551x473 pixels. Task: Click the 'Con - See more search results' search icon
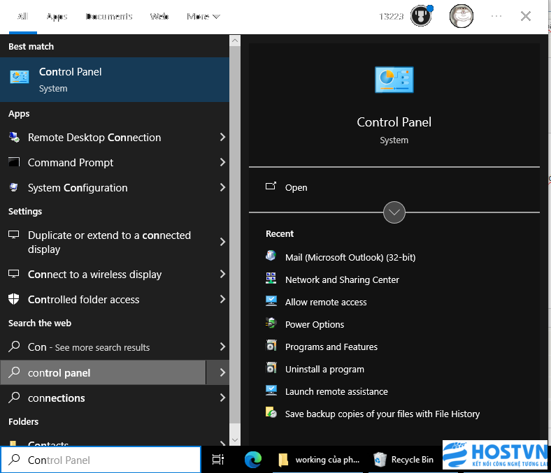14,347
